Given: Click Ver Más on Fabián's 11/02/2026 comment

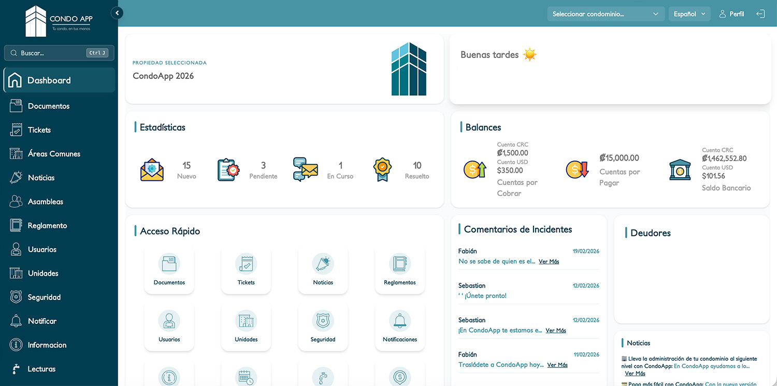Looking at the screenshot, I should (557, 365).
